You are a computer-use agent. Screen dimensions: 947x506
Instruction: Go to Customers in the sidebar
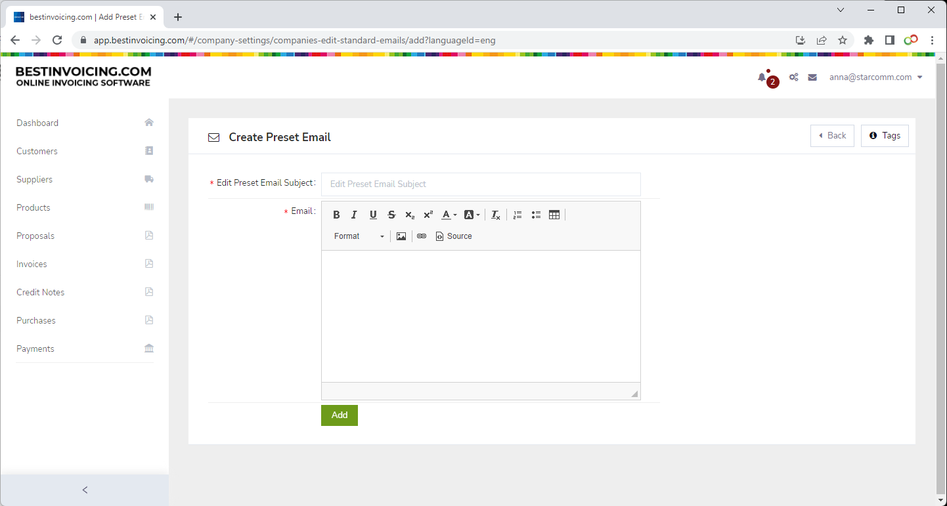click(x=37, y=151)
